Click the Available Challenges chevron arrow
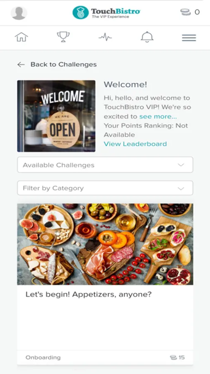The width and height of the screenshot is (210, 374). [181, 165]
